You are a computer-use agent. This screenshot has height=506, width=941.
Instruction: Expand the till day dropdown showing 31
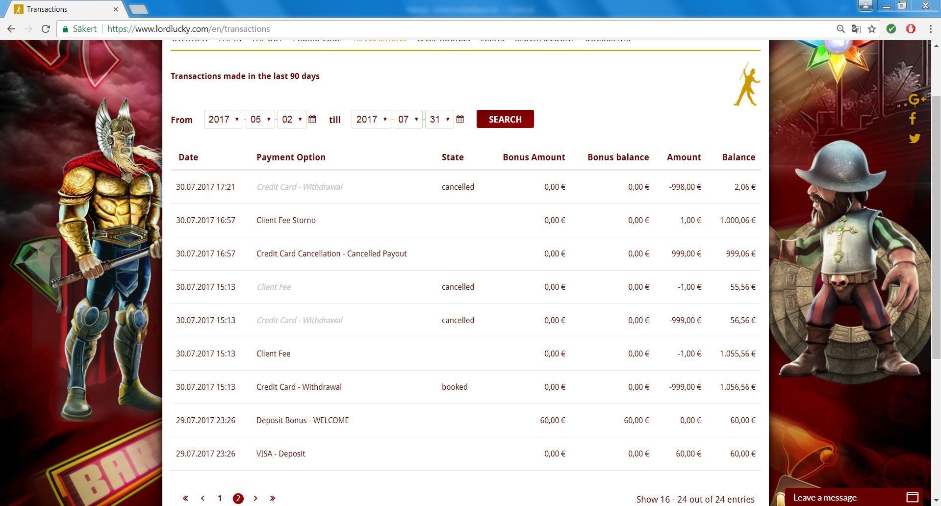pyautogui.click(x=439, y=119)
